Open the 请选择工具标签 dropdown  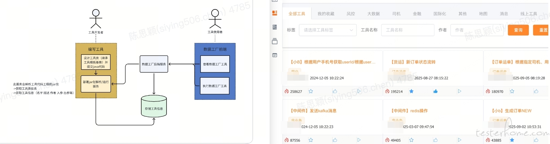(328, 30)
